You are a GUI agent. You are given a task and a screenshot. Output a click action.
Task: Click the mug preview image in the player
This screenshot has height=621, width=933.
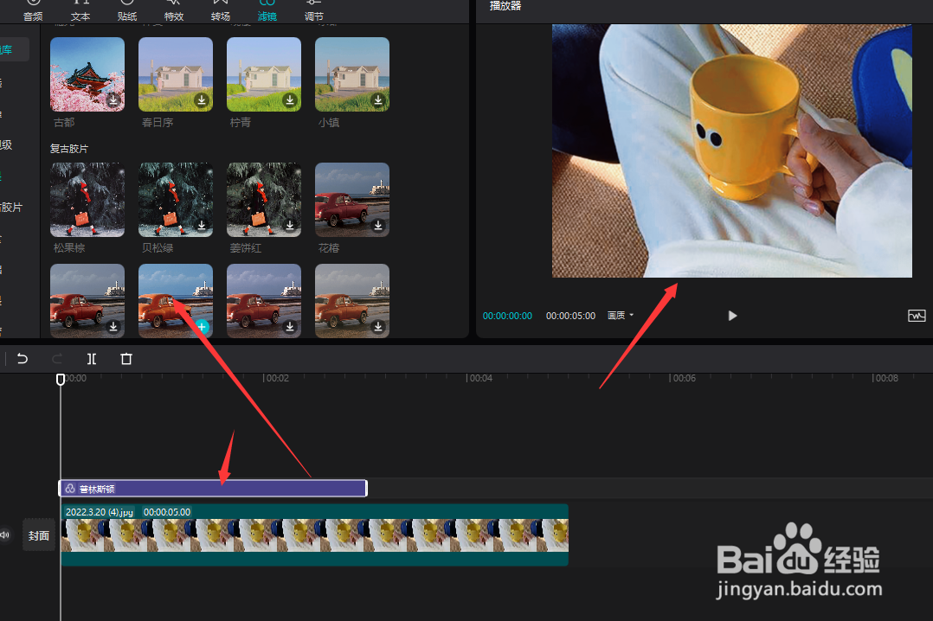pos(732,150)
